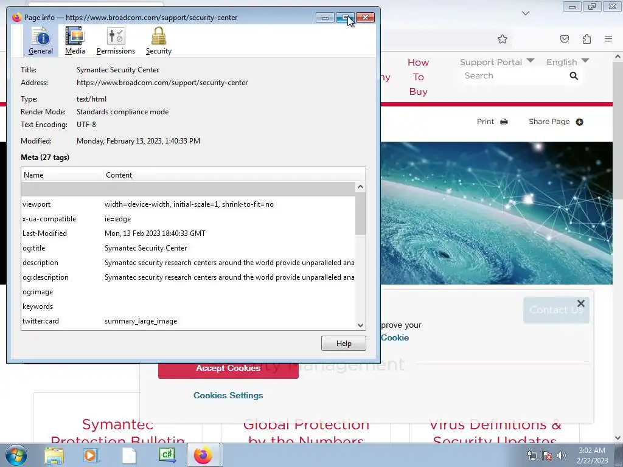Click the Firefox icon in Page Info titlebar

[16, 18]
